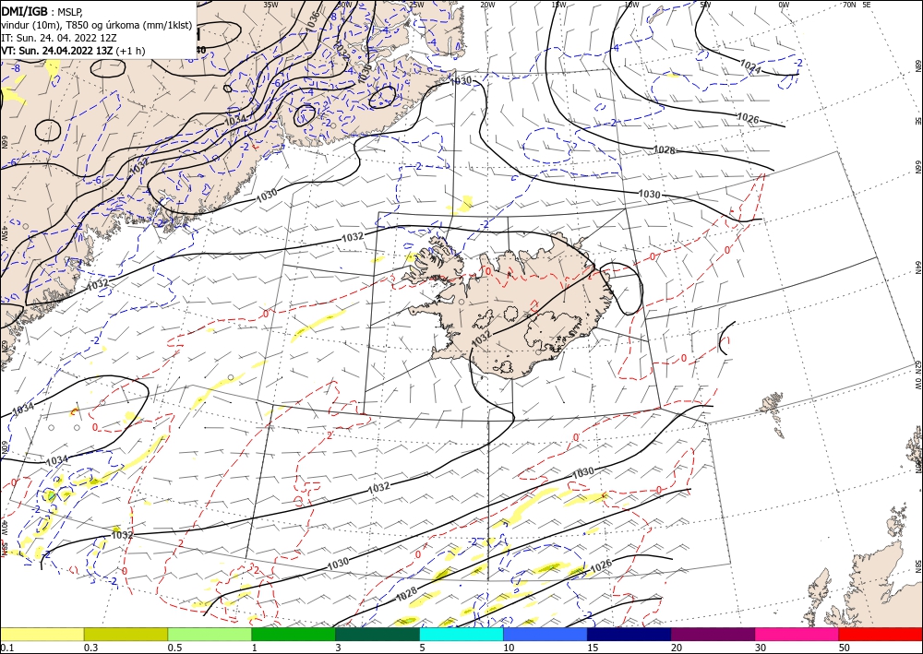Click the navy 15–20 legend swatch
This screenshot has height=654, width=923.
[629, 634]
